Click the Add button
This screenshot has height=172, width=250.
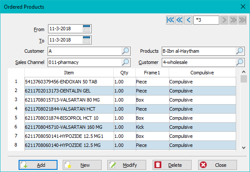click(x=38, y=165)
